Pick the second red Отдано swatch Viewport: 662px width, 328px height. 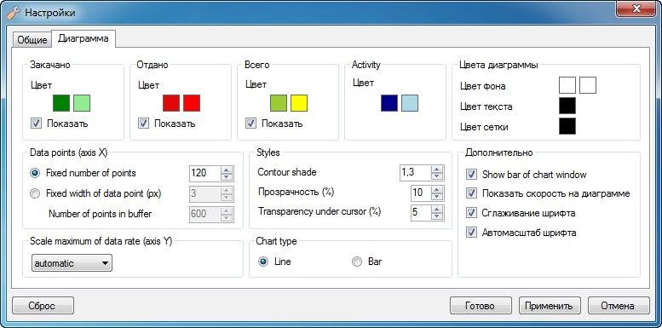click(x=192, y=103)
